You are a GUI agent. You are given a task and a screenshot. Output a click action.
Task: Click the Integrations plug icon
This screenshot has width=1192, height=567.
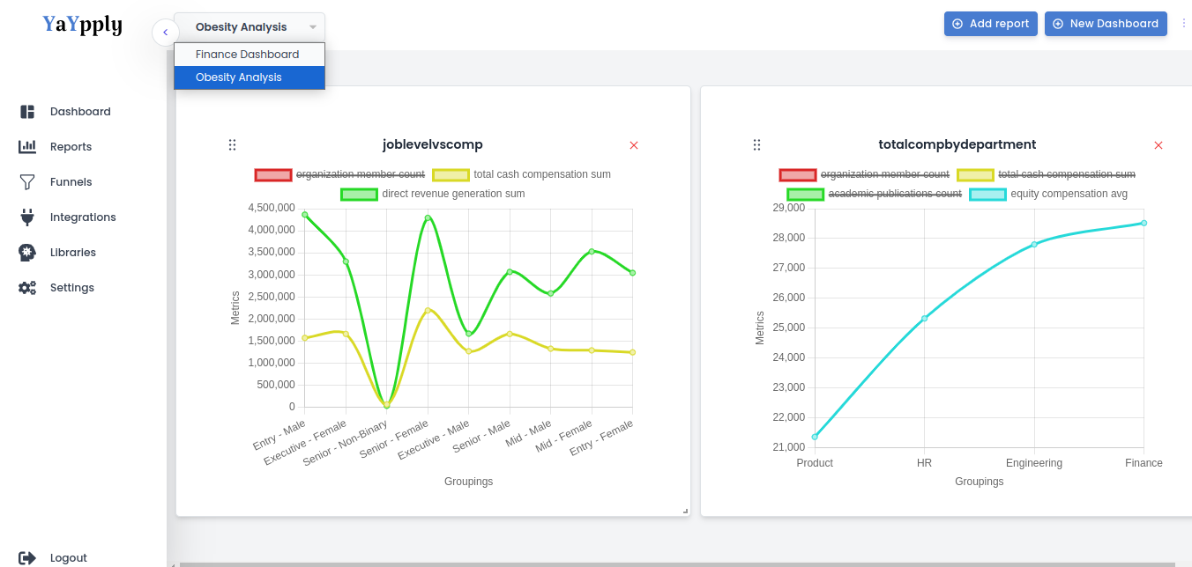point(27,217)
